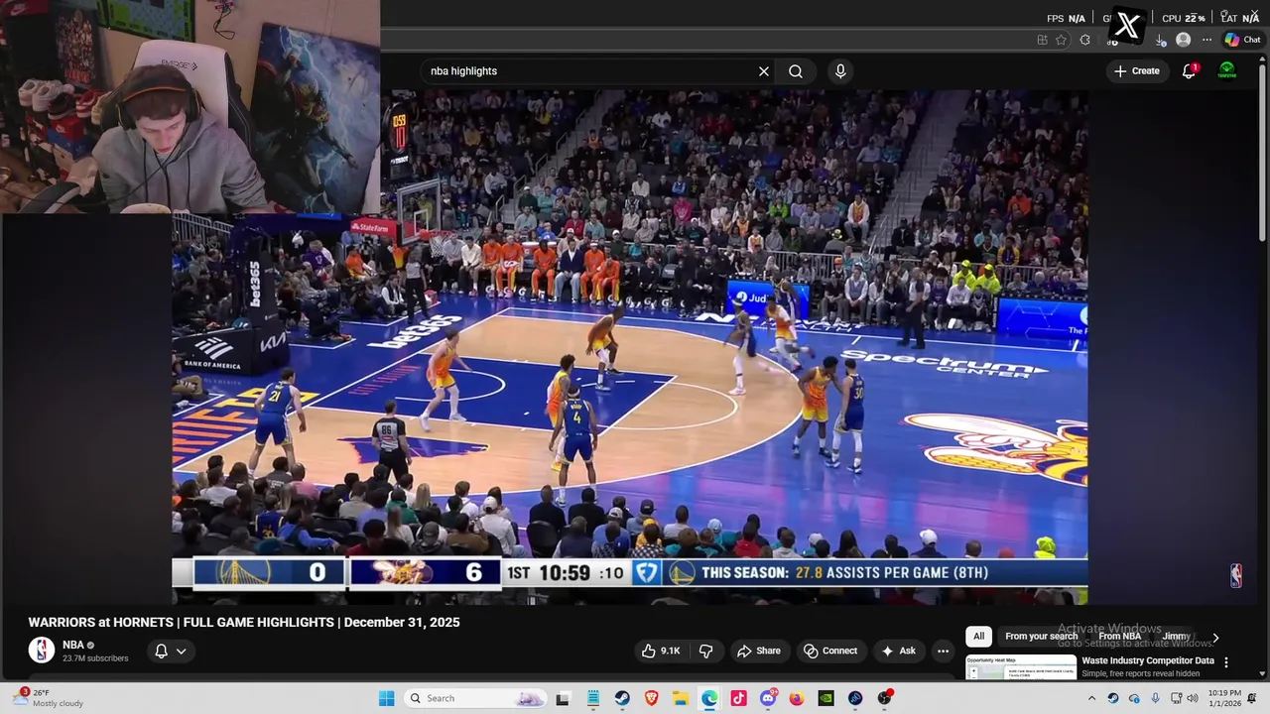The width and height of the screenshot is (1270, 714).
Task: Clear the YouTube search box with the X
Action: pyautogui.click(x=764, y=71)
